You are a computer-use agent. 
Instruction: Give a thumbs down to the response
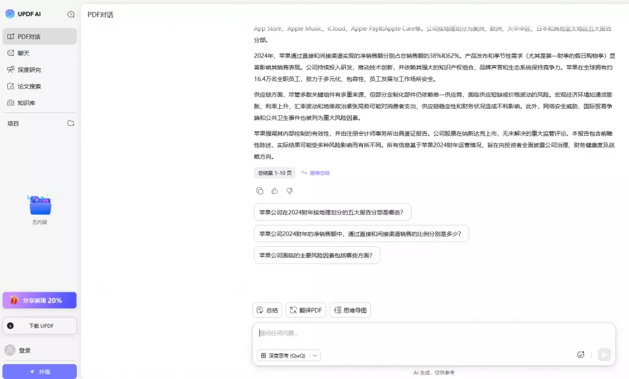289,191
